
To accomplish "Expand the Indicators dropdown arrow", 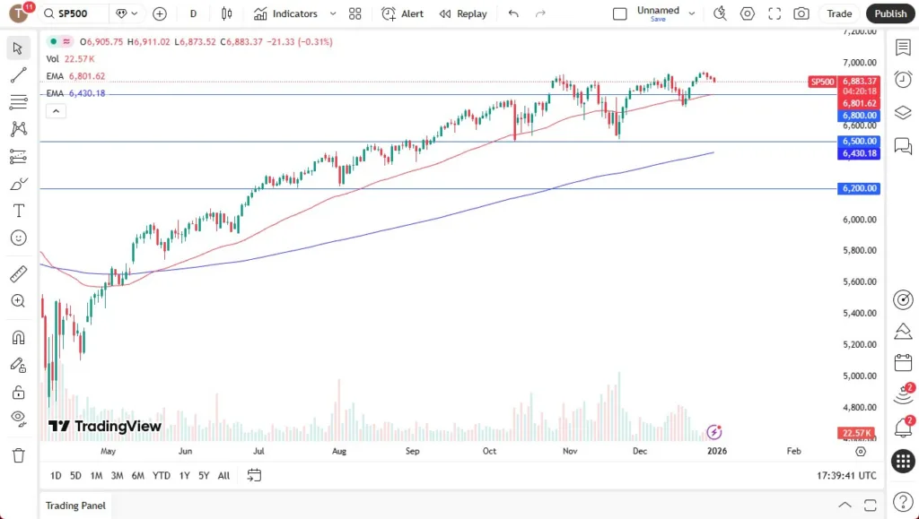I will click(x=331, y=13).
